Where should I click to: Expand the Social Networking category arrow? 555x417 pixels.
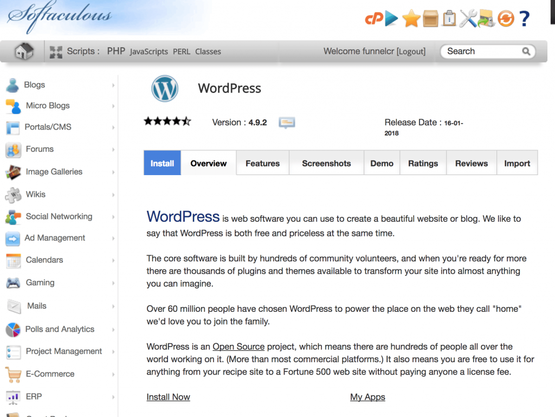click(x=113, y=217)
